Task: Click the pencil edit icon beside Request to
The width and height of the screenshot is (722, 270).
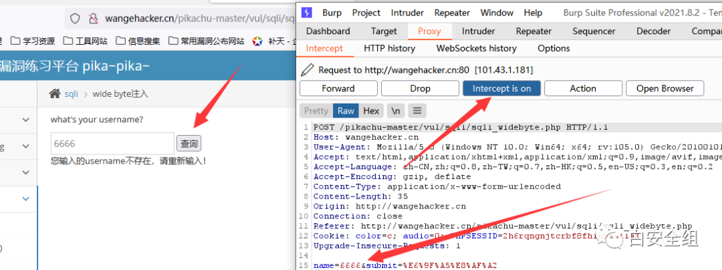Action: click(307, 70)
